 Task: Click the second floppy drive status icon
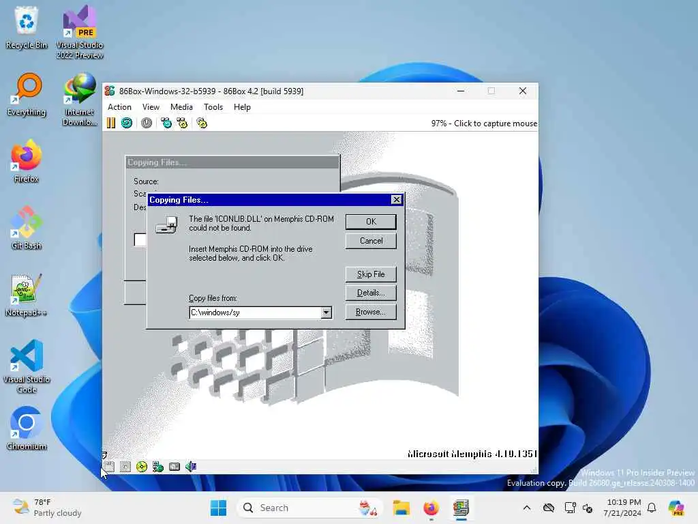(x=125, y=467)
